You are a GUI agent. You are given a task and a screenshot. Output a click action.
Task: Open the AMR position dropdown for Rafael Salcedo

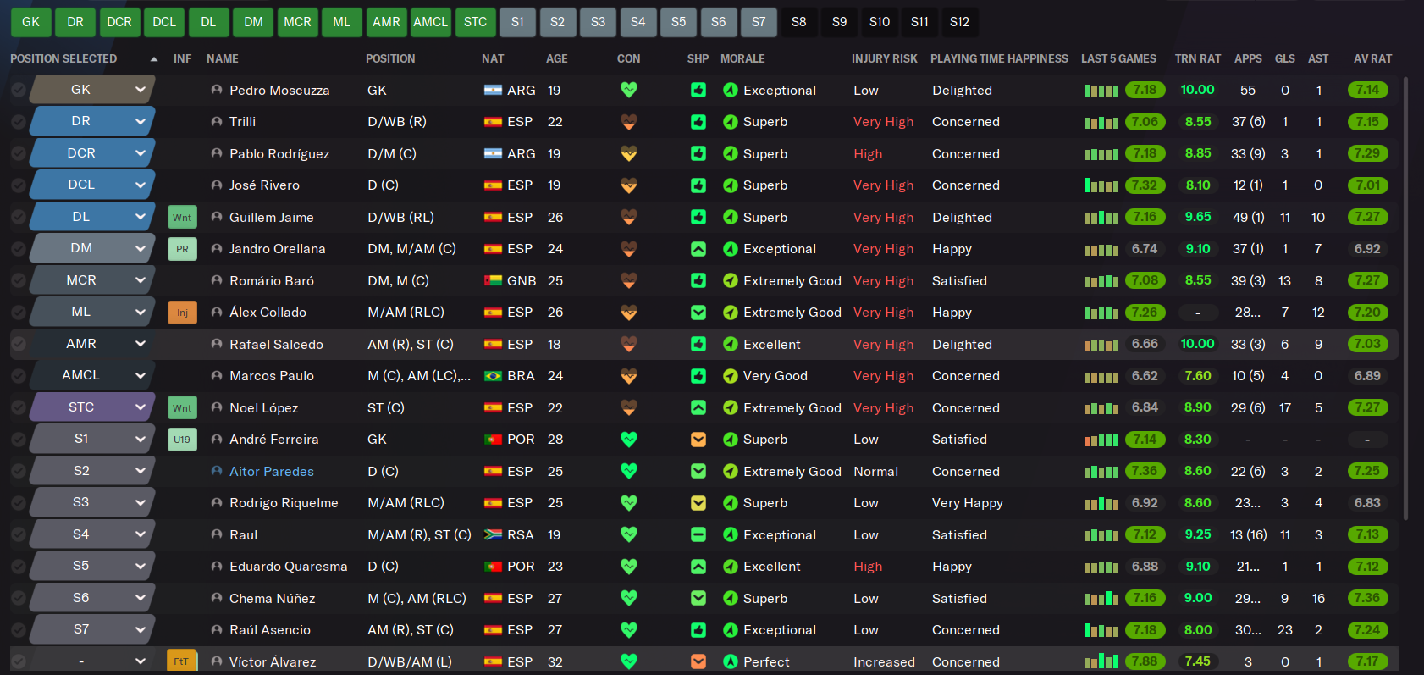coord(140,344)
